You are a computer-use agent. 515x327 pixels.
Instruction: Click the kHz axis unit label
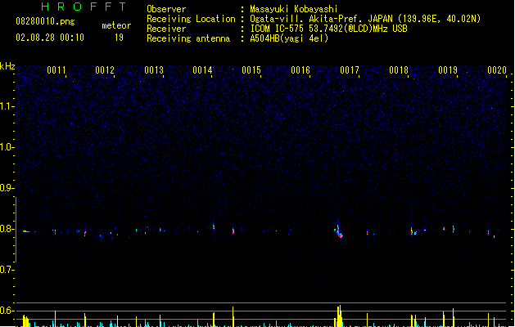coord(7,66)
